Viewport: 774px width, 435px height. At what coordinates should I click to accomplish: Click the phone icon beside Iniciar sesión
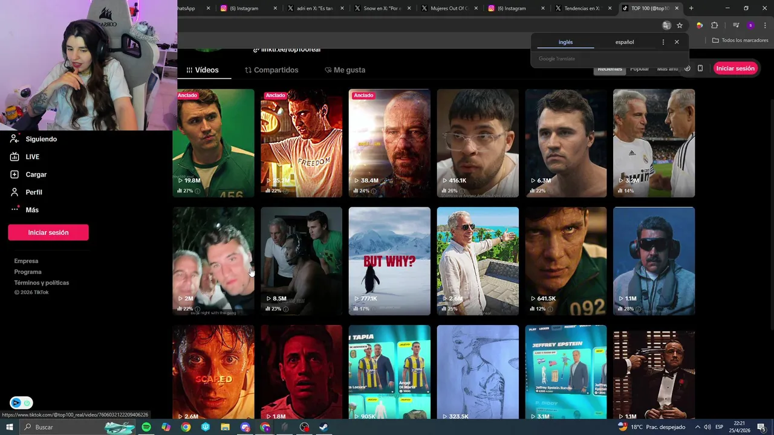click(700, 68)
